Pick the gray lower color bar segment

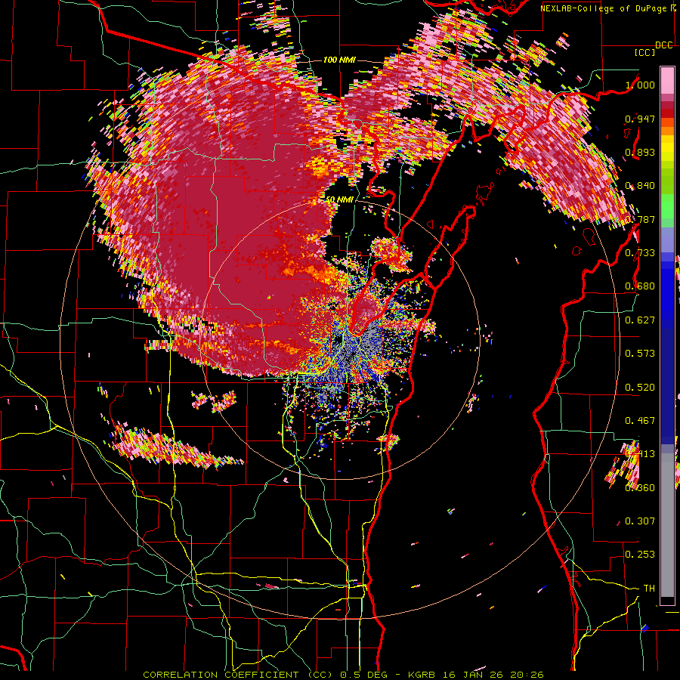tap(667, 529)
